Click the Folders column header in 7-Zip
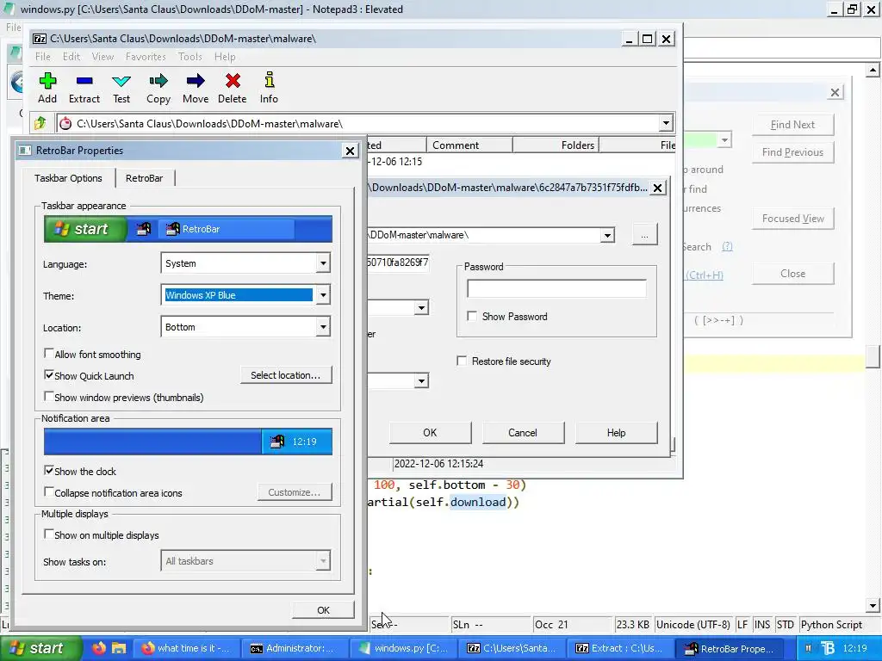 556,145
